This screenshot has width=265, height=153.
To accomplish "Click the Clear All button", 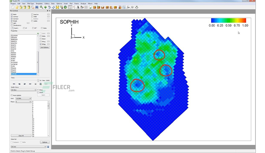I will [21, 136].
